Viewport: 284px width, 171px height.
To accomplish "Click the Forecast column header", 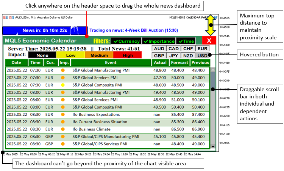I will click(179, 62).
